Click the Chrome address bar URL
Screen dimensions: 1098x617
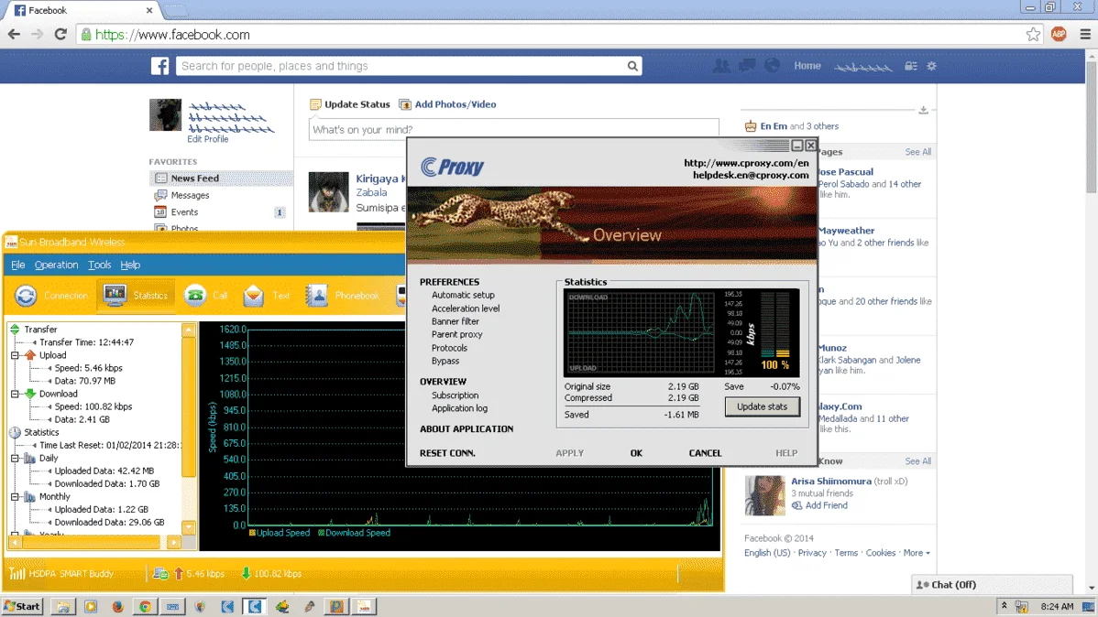(x=172, y=34)
